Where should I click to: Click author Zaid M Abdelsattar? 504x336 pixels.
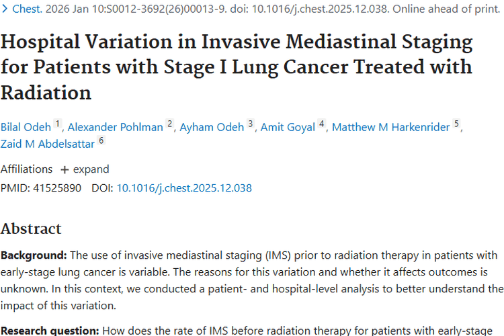pyautogui.click(x=47, y=142)
